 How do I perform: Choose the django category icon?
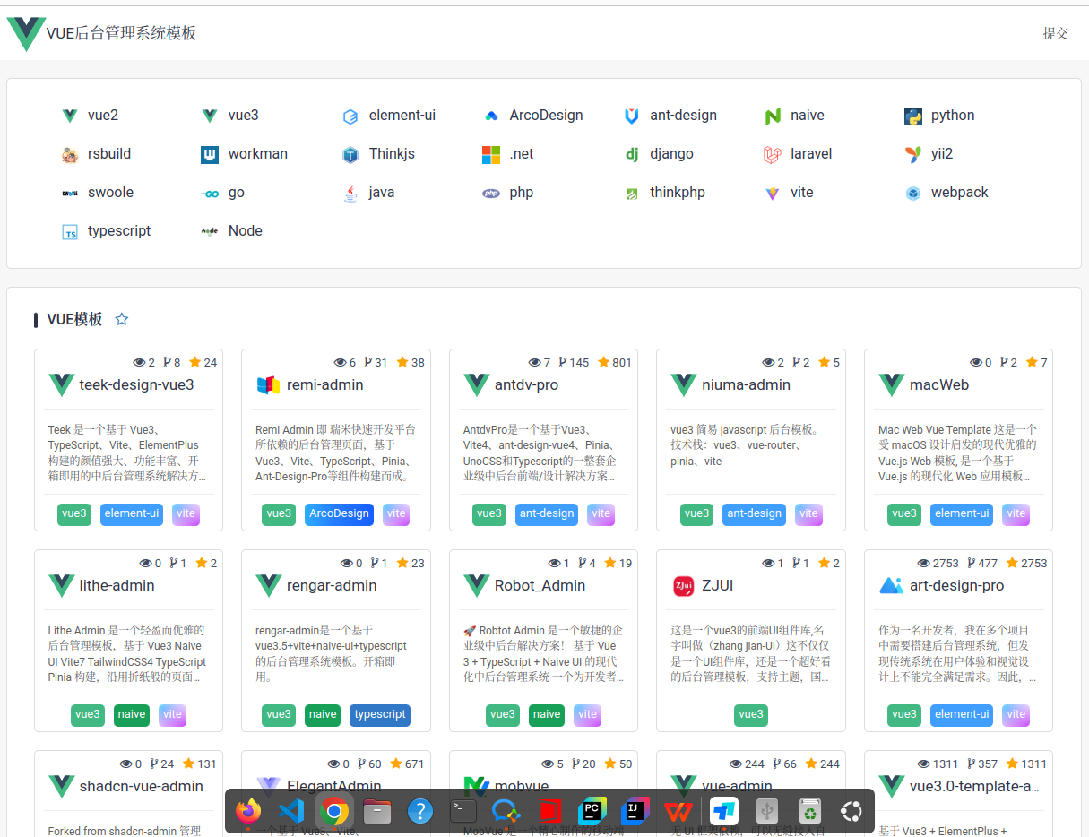632,154
